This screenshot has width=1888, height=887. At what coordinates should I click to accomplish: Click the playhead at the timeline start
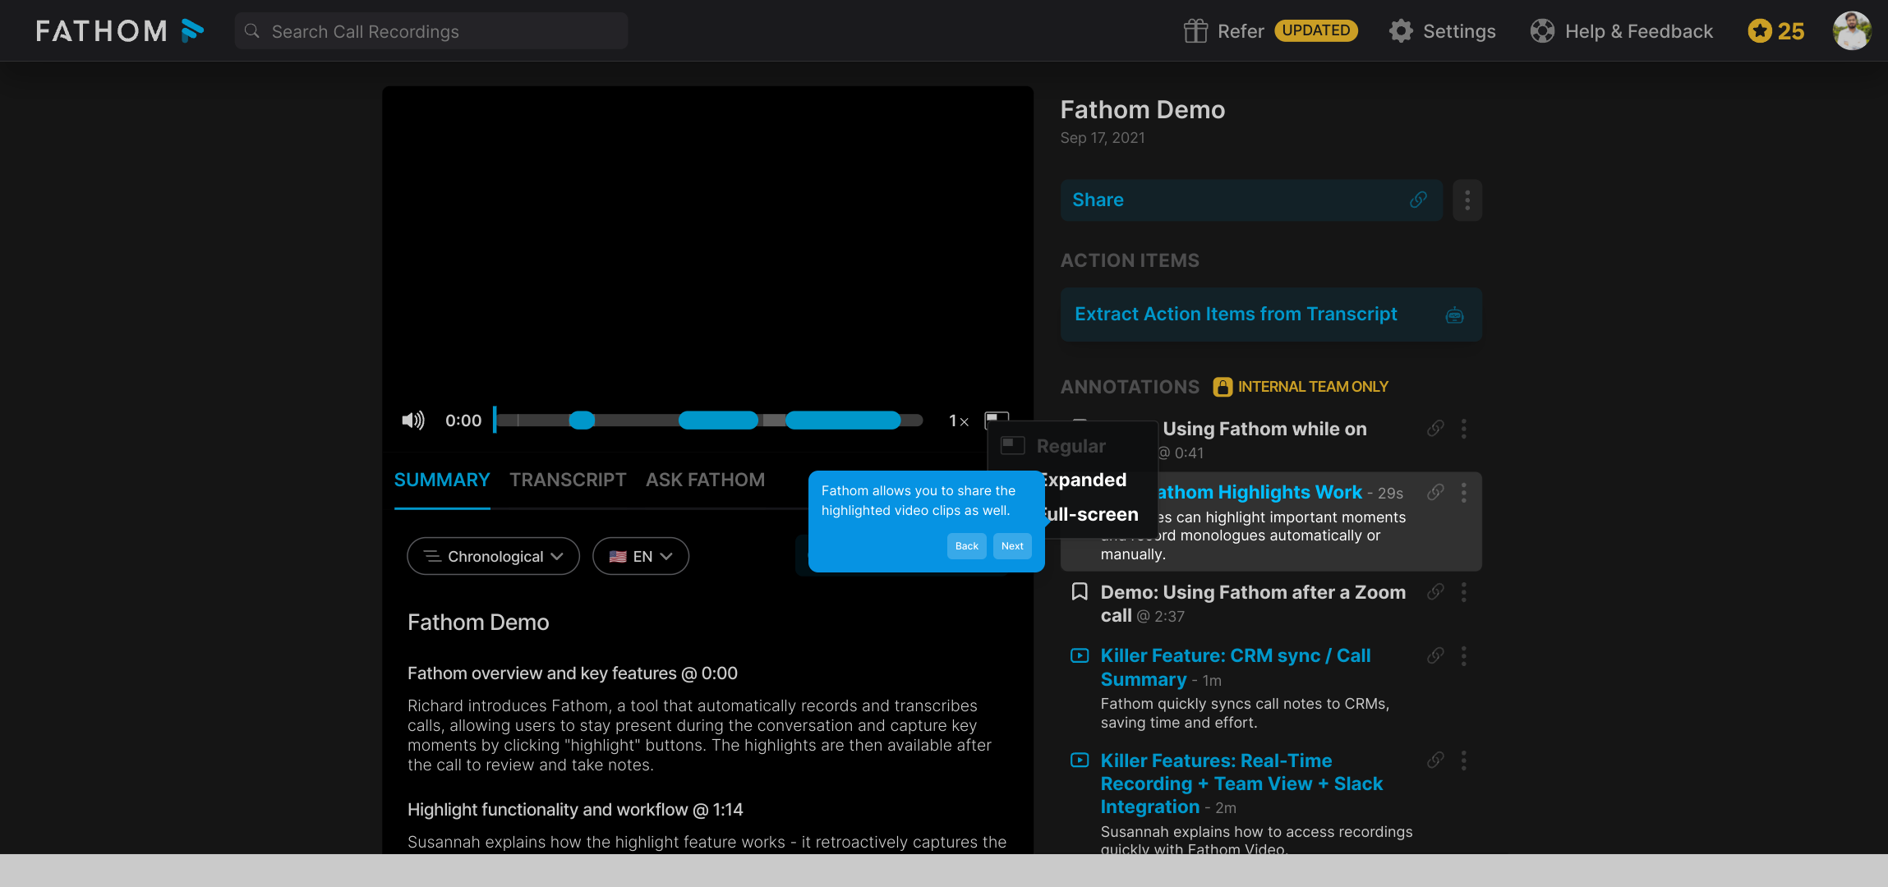click(495, 420)
